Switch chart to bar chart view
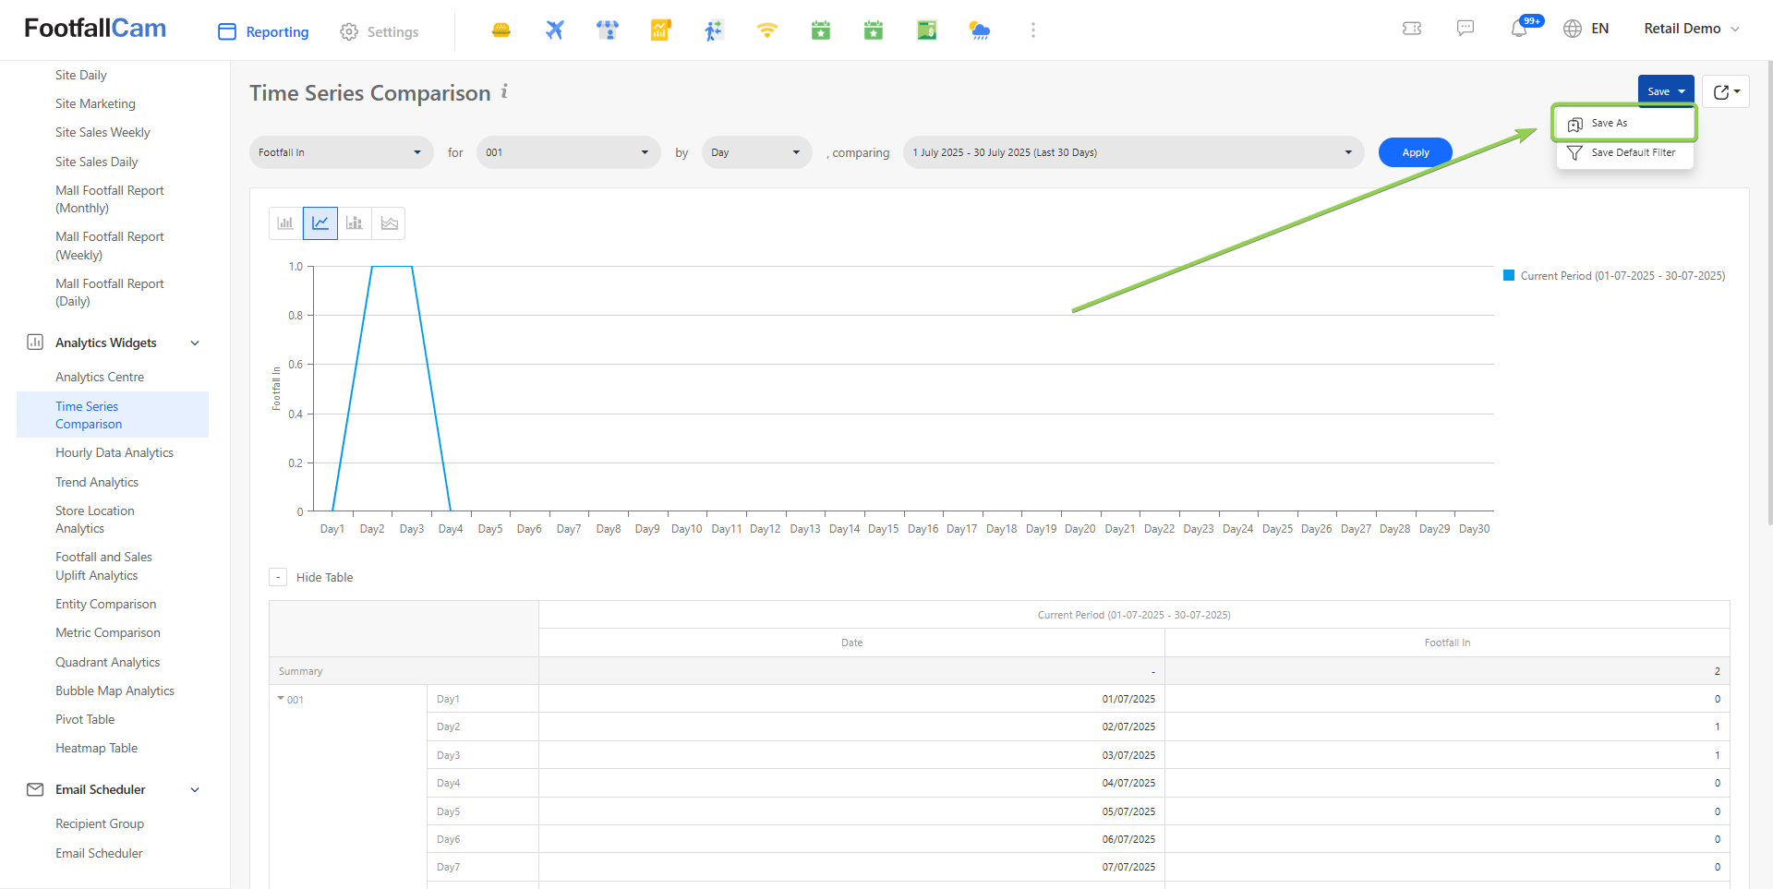Image resolution: width=1773 pixels, height=889 pixels. [285, 223]
